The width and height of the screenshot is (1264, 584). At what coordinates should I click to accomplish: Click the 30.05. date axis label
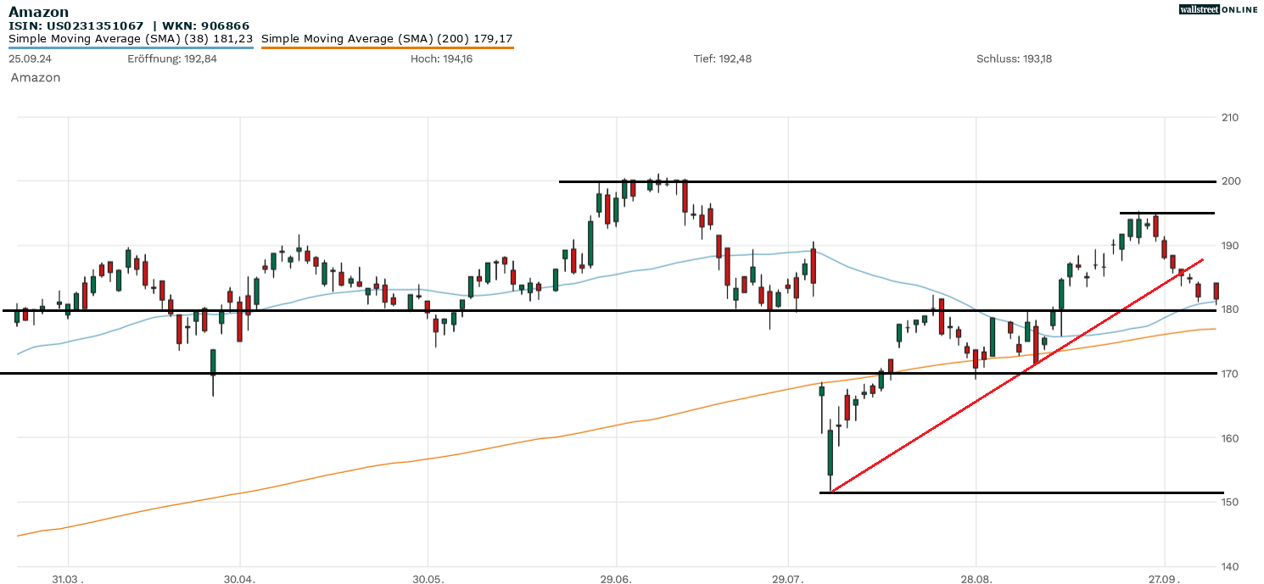[428, 578]
